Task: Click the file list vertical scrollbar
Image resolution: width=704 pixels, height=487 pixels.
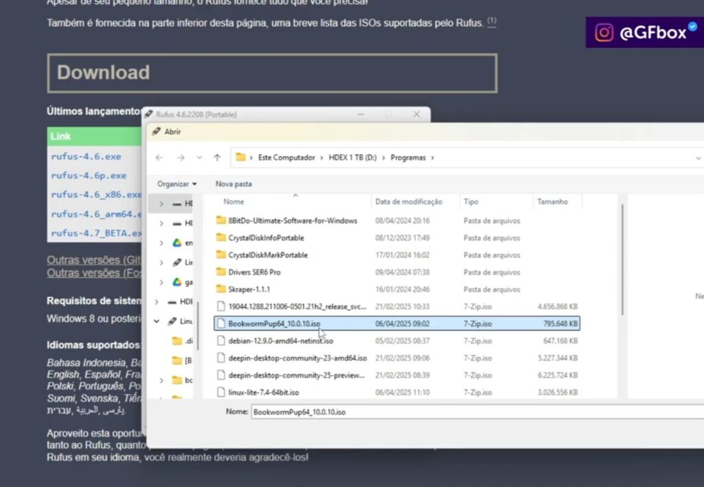Action: (x=622, y=260)
